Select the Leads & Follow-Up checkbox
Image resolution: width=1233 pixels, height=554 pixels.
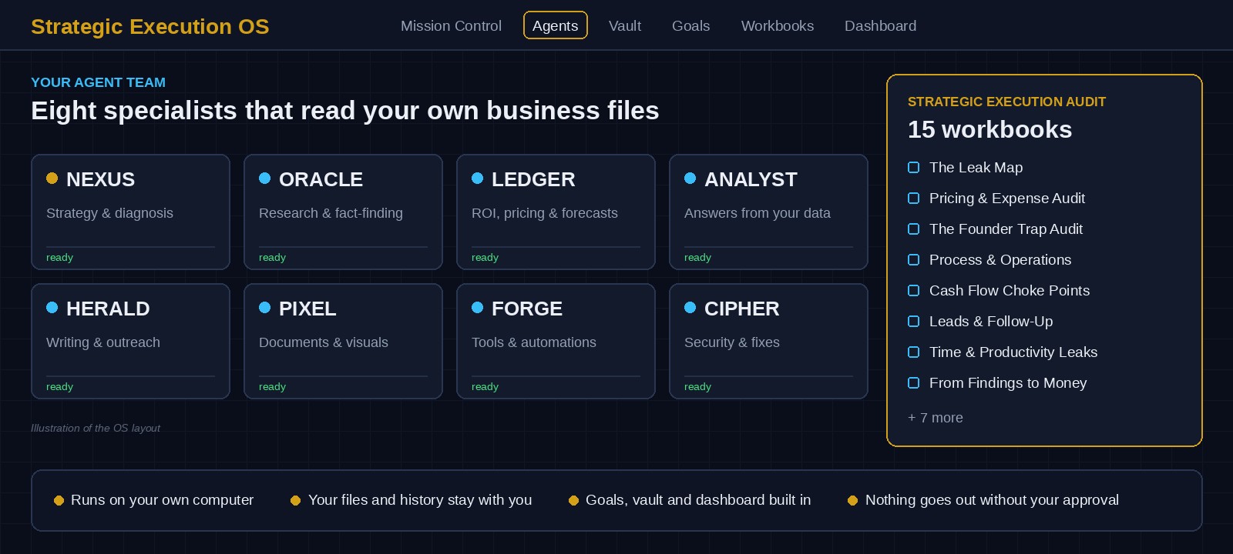coord(914,322)
